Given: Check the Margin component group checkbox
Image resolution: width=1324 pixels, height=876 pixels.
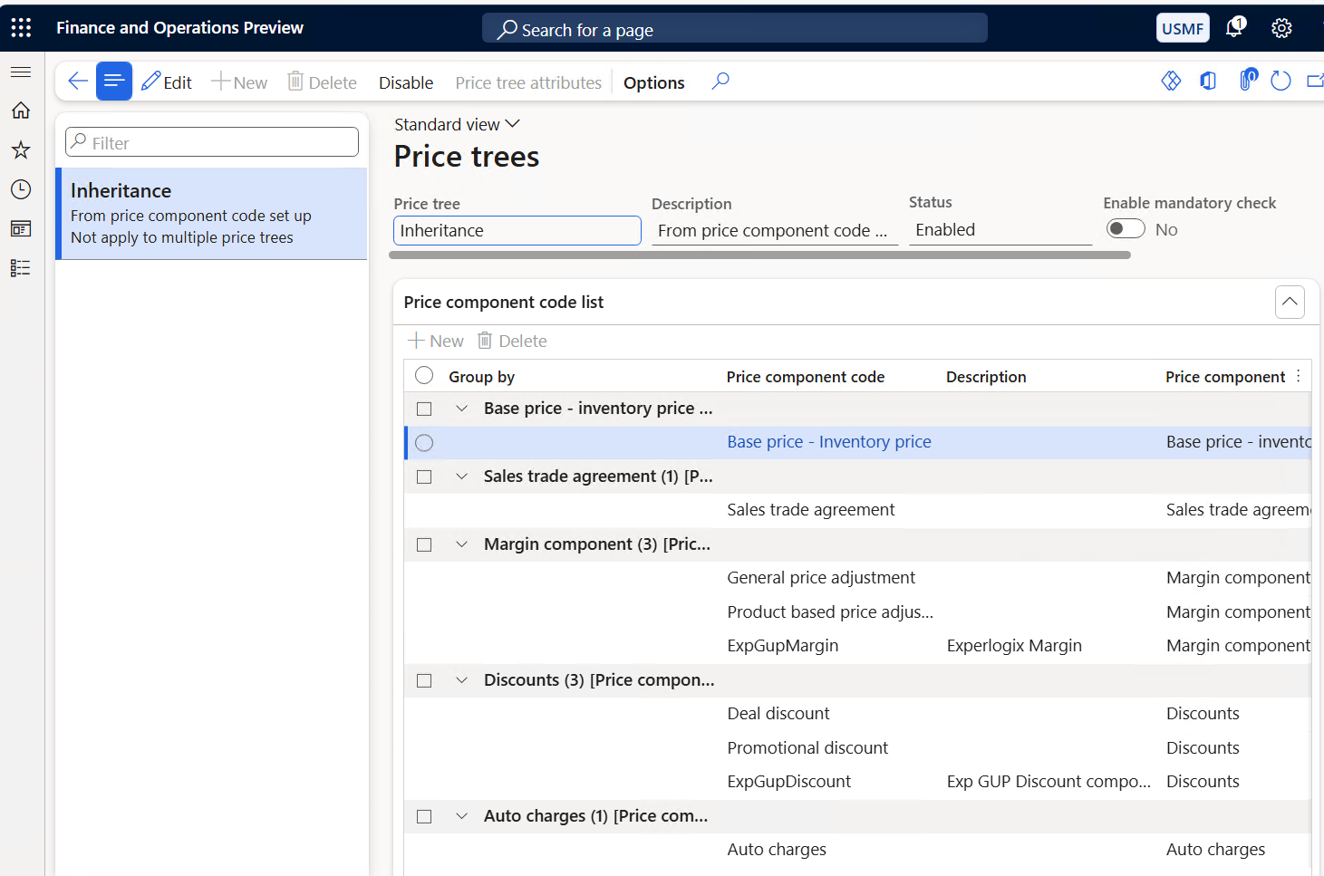Looking at the screenshot, I should (424, 544).
